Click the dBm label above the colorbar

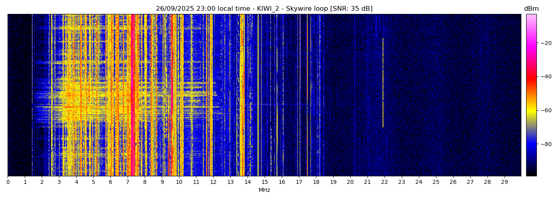pyautogui.click(x=531, y=9)
